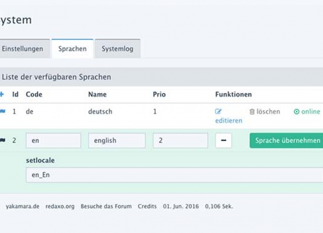Focus the Code input field containing en
Image resolution: width=323 pixels, height=233 pixels.
[x=53, y=140]
